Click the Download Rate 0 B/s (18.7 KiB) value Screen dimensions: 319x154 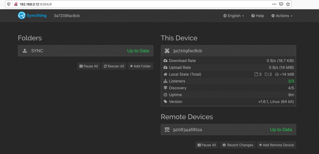(x=280, y=61)
